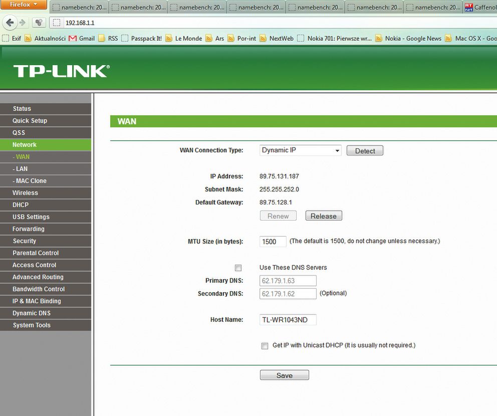497x416 pixels.
Task: Select the WAN submenu entry
Action: tap(45, 157)
